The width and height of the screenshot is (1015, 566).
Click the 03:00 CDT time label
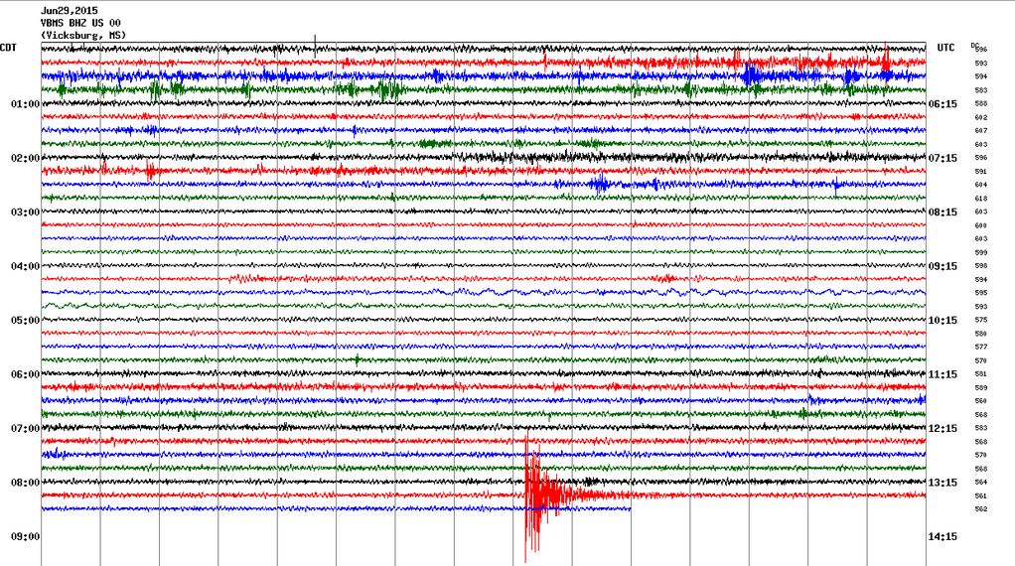[x=25, y=212]
